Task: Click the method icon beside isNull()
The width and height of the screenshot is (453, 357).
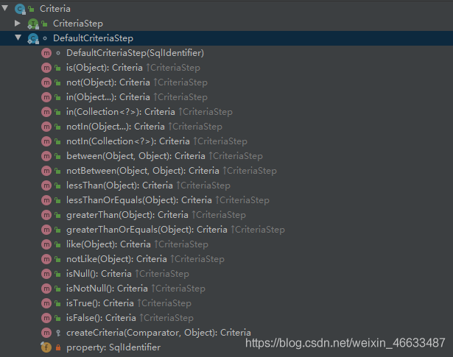Action: (x=46, y=273)
